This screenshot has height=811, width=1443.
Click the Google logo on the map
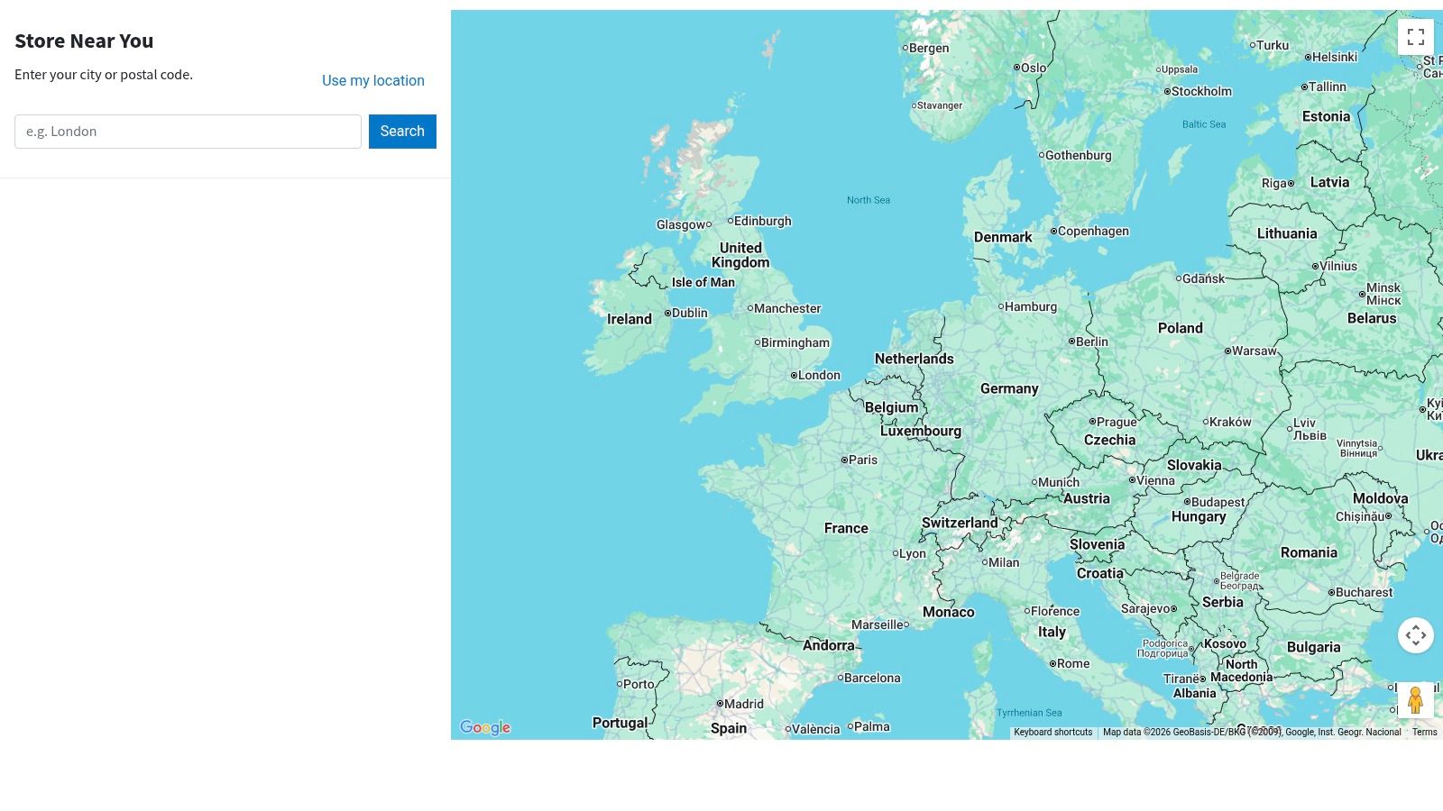coord(484,727)
